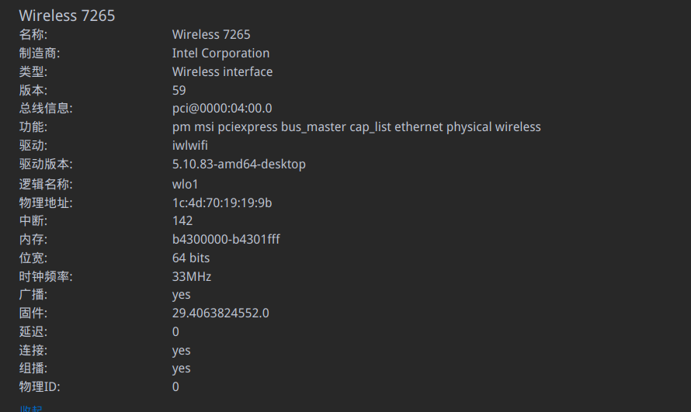Click the capabilities line starting with pm msi
The image size is (691, 412).
(x=356, y=127)
